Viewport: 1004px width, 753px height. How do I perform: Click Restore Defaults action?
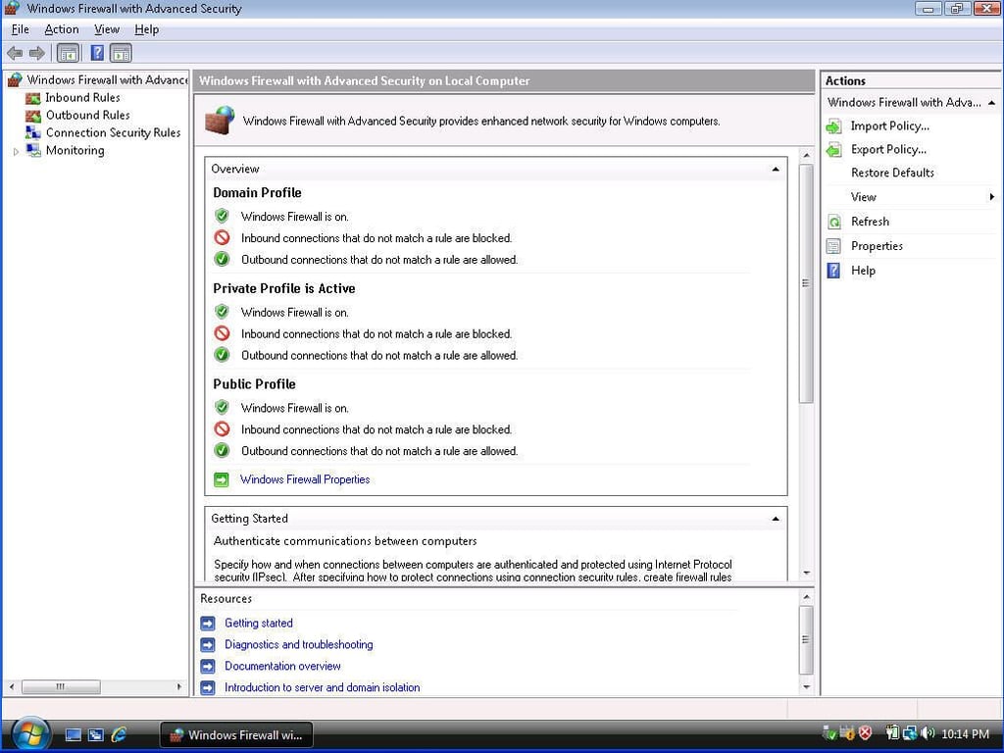click(x=892, y=173)
